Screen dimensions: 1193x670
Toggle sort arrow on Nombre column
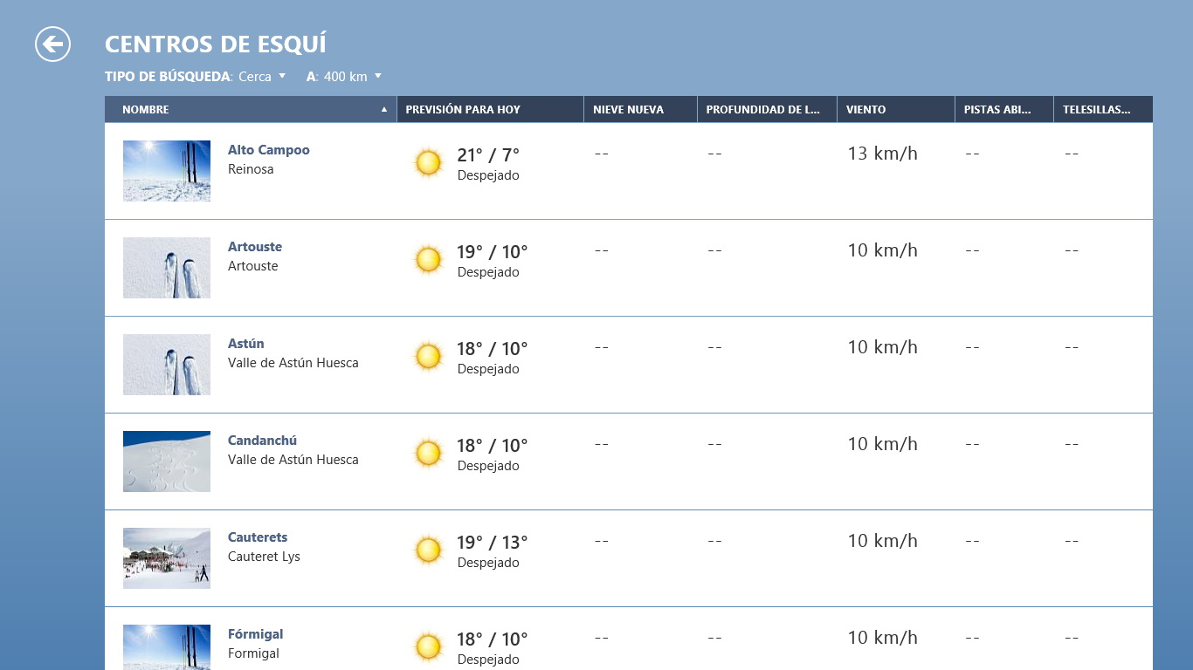click(x=384, y=110)
